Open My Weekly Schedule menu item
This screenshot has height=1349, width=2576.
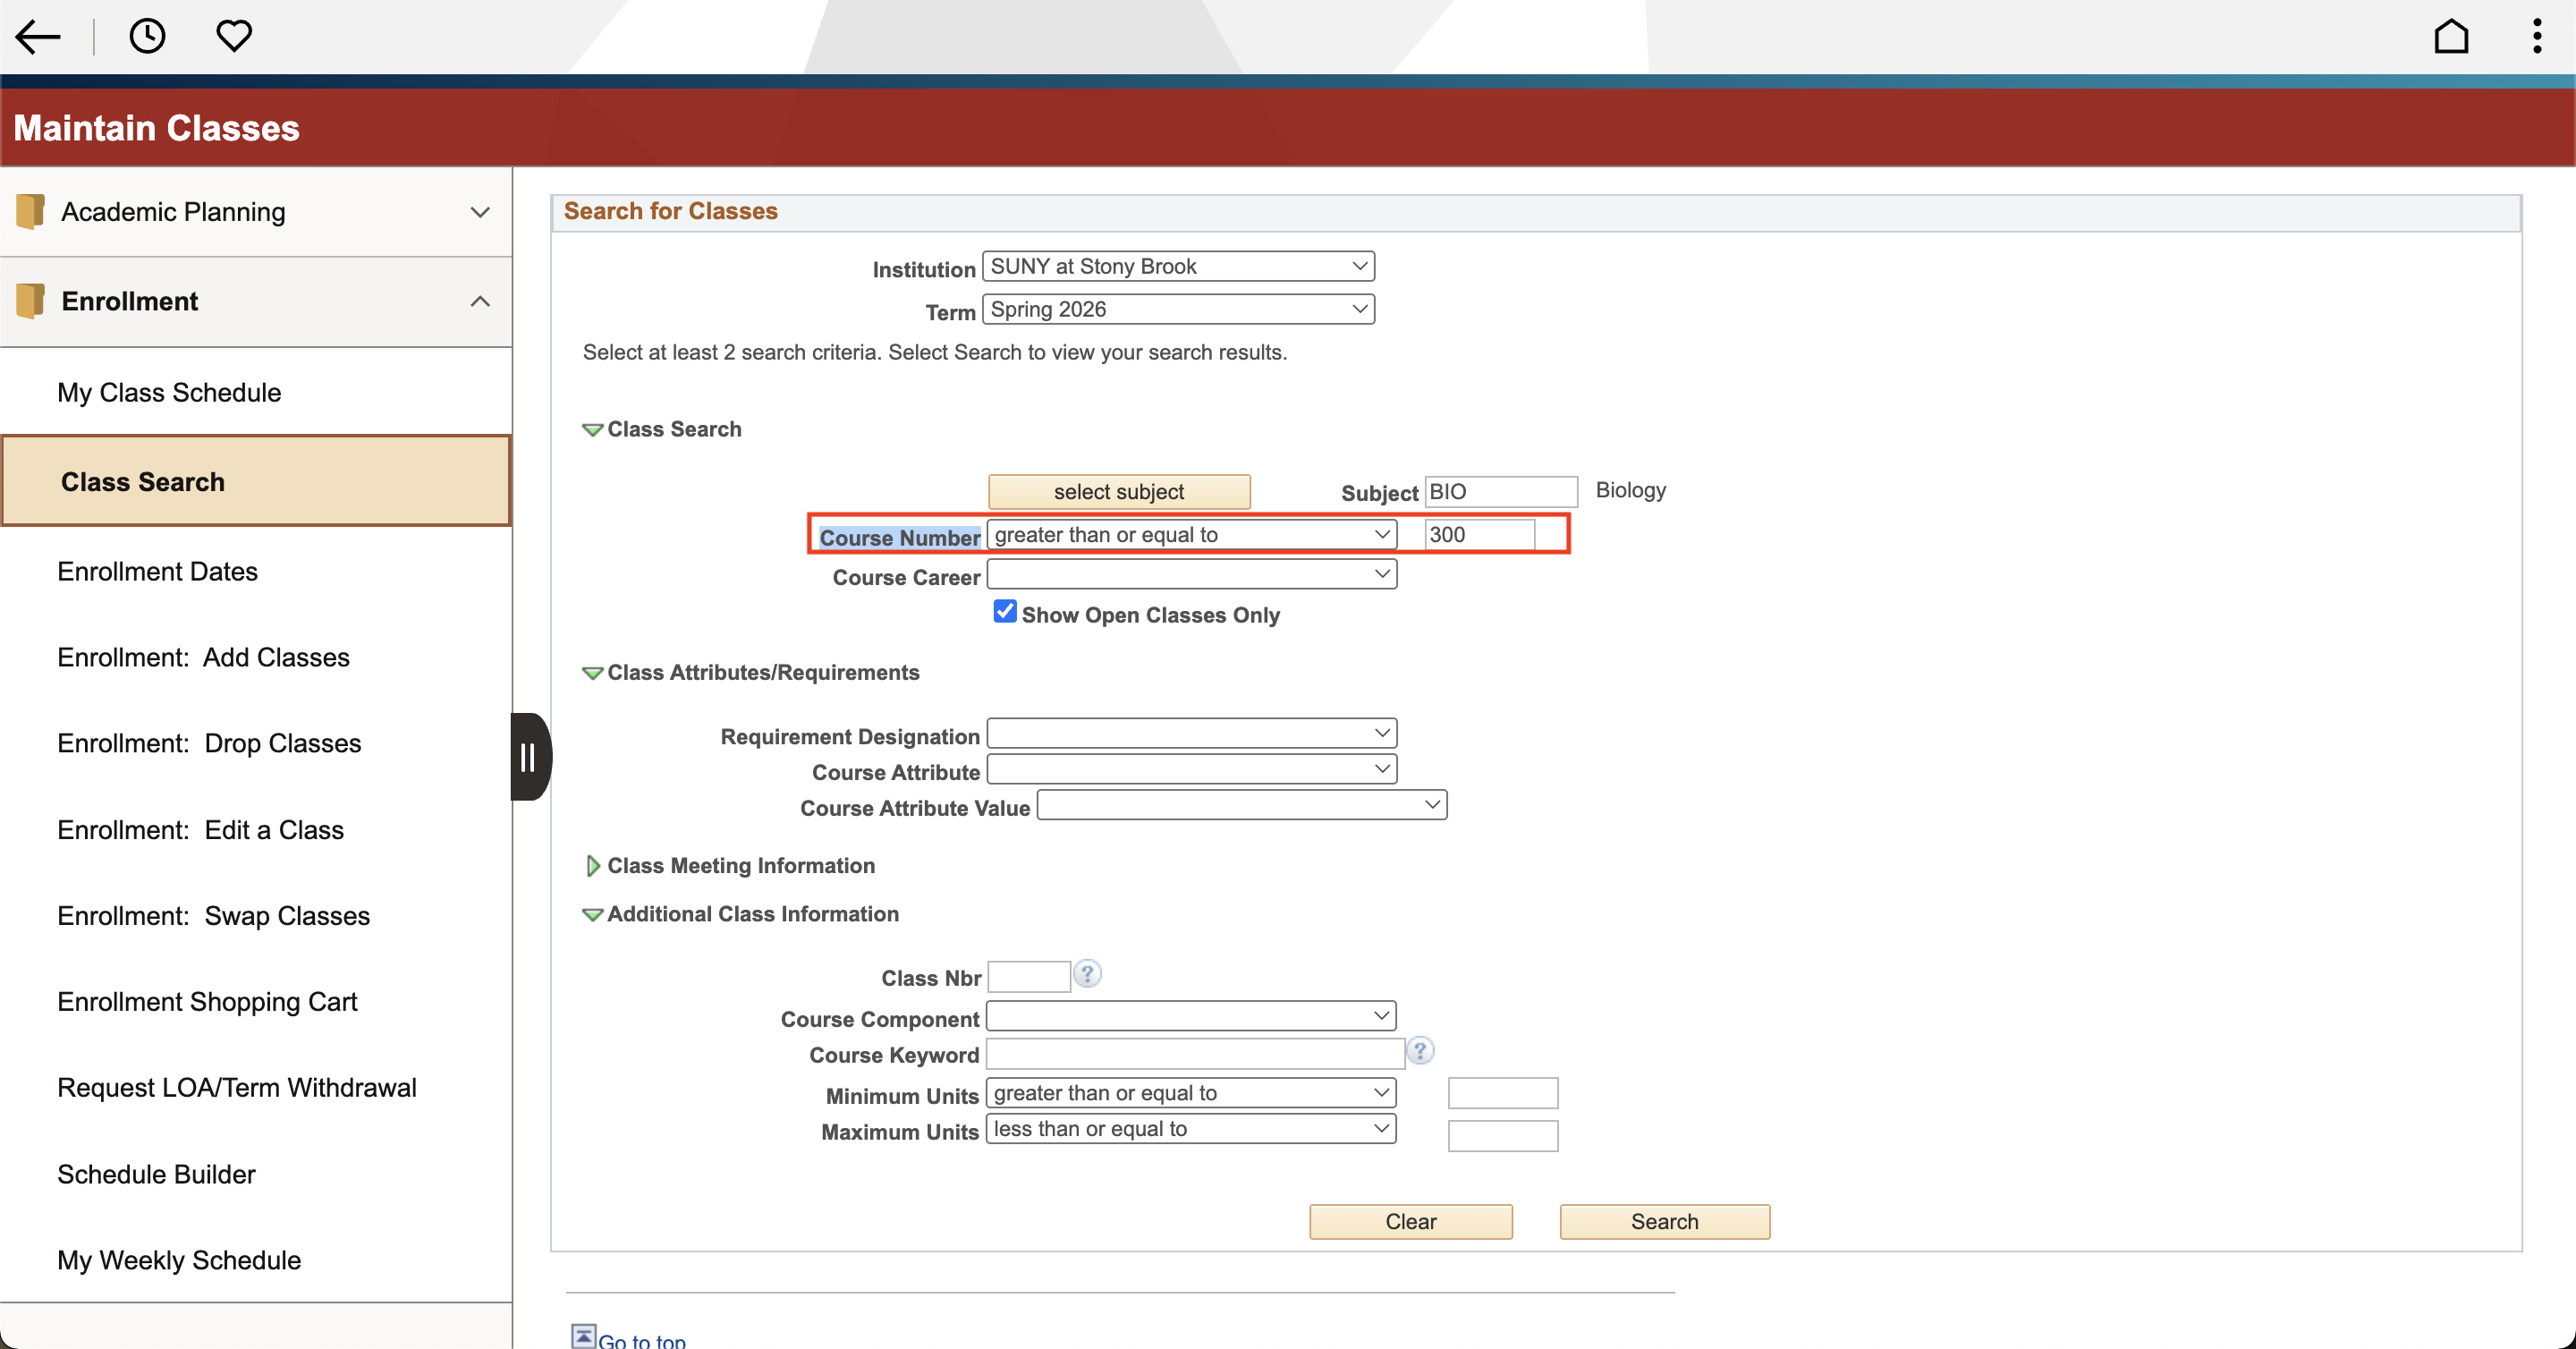tap(256, 1260)
